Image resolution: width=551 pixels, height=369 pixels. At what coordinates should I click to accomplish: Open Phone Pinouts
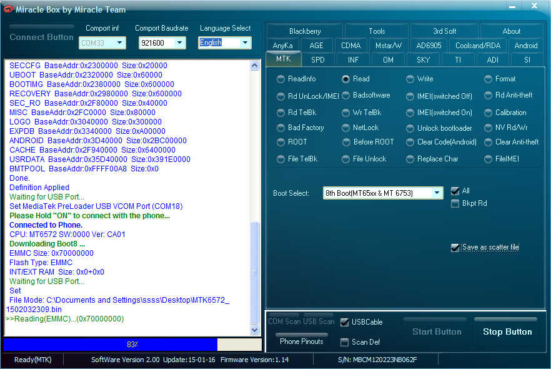point(302,341)
